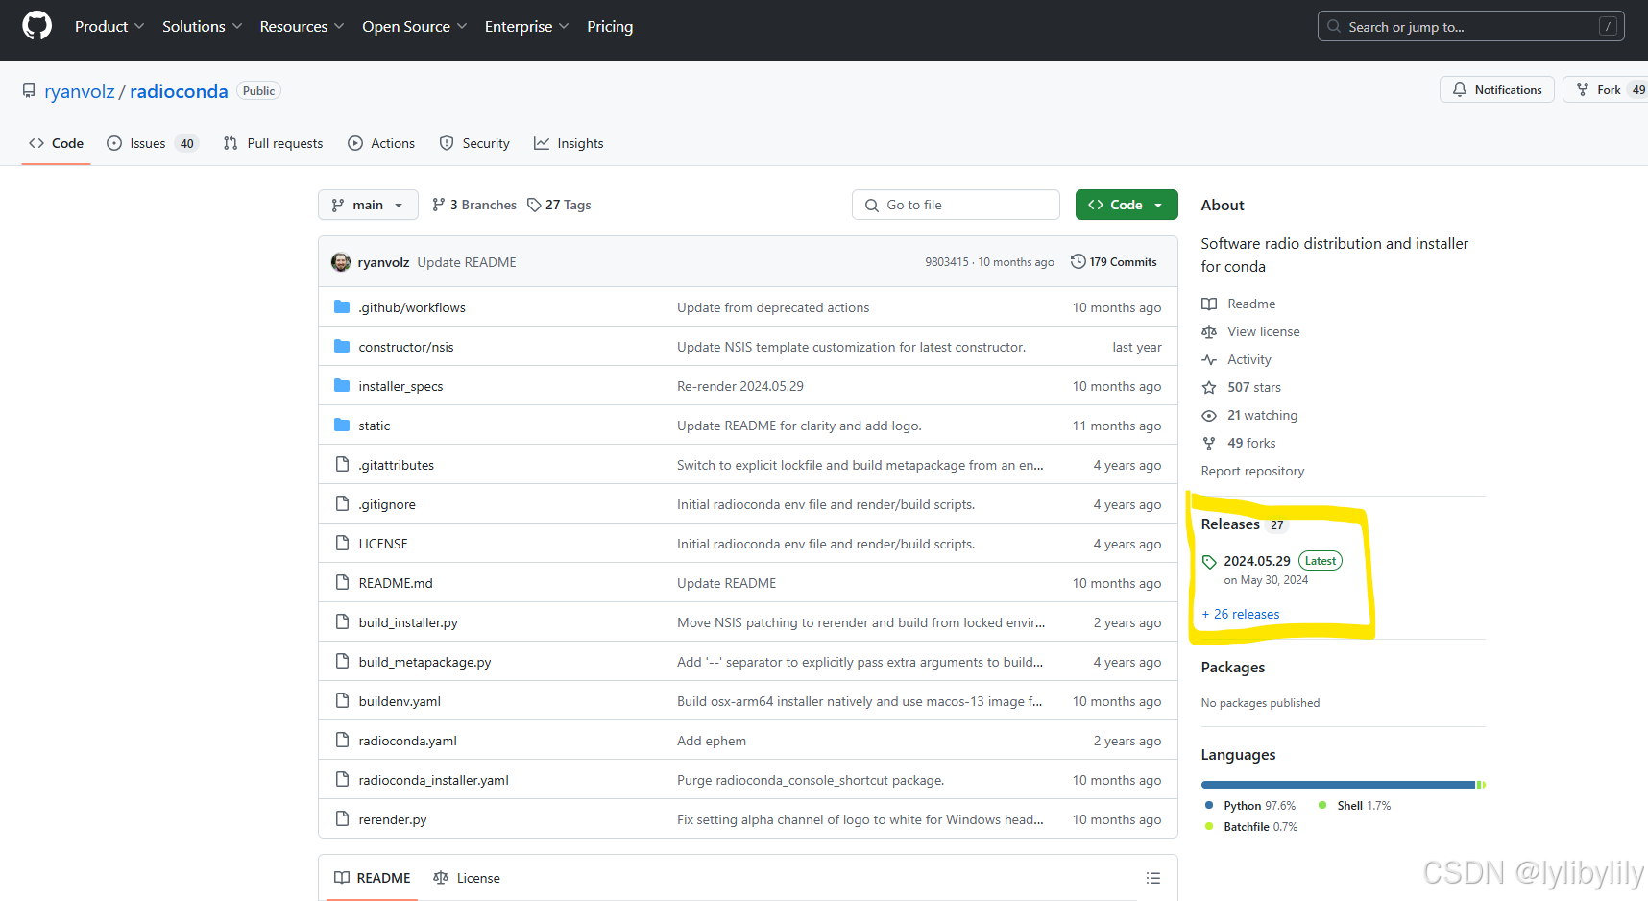Image resolution: width=1648 pixels, height=901 pixels.
Task: Click the LICENSE file icon
Action: point(342,543)
